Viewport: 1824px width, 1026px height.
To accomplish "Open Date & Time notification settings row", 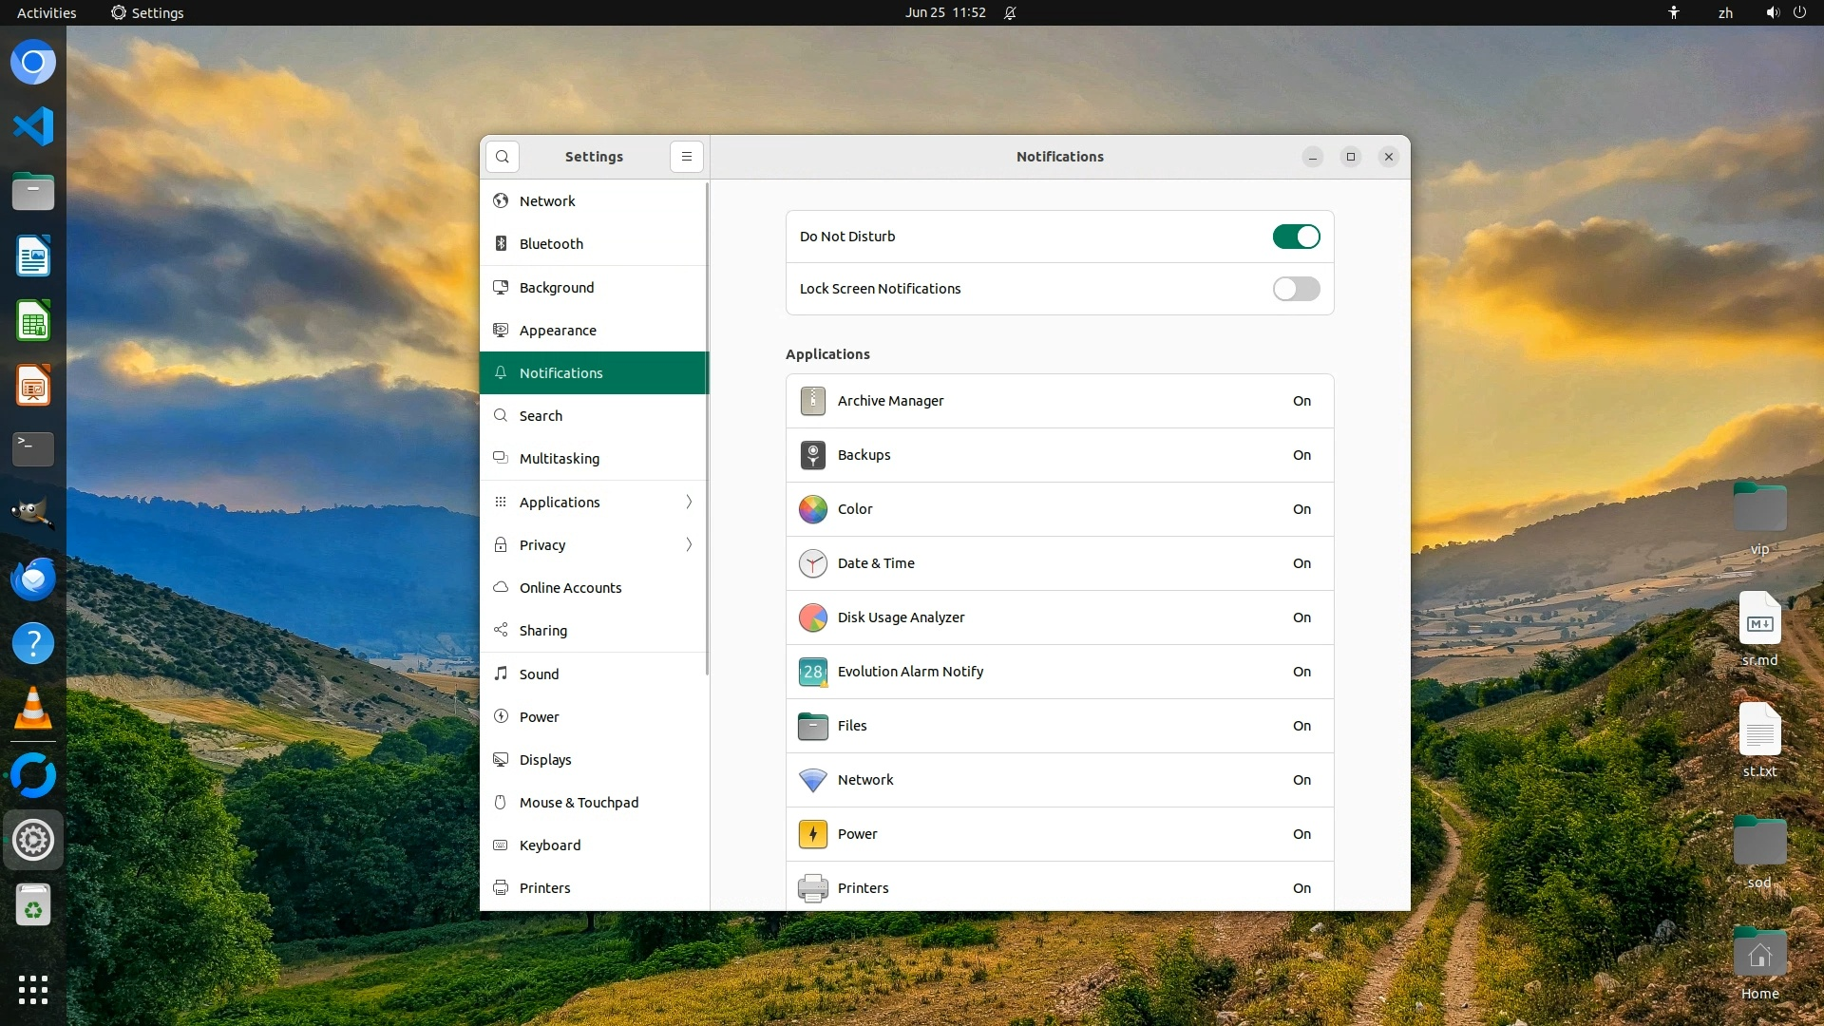I will click(x=1059, y=563).
